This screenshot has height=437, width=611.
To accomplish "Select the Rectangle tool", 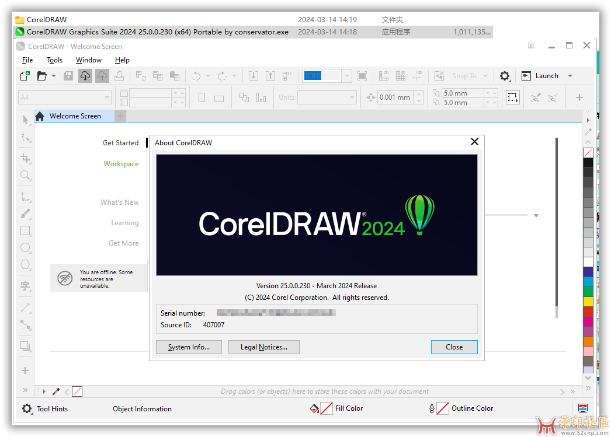I will point(25,231).
